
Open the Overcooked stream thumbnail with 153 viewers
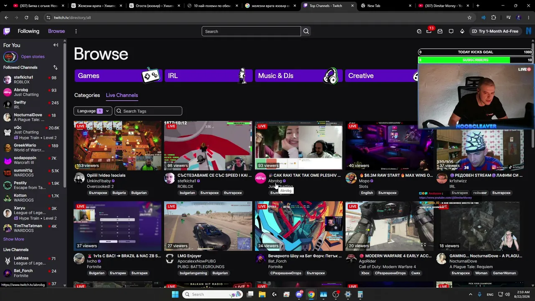(117, 145)
